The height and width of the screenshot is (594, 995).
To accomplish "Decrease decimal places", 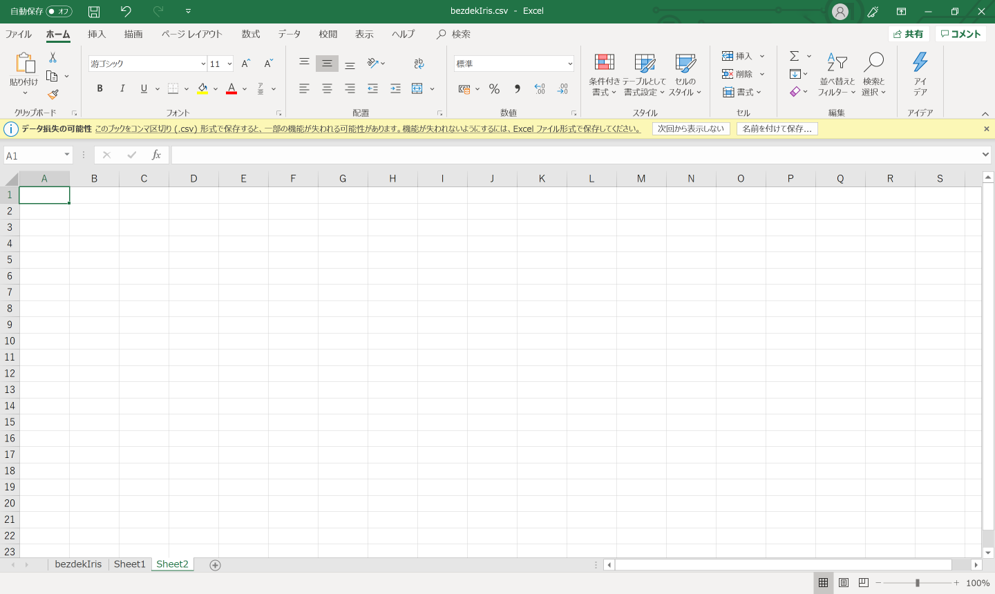I will [563, 88].
